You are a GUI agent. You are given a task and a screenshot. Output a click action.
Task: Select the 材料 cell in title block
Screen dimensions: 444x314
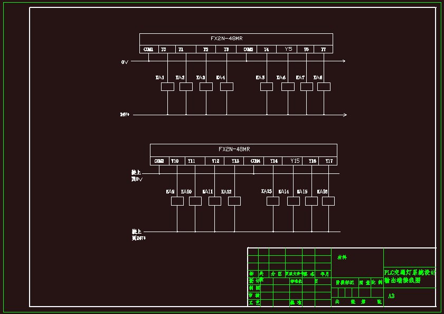[342, 257]
